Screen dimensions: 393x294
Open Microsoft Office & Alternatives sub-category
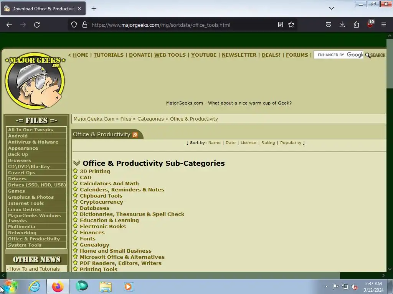click(122, 257)
